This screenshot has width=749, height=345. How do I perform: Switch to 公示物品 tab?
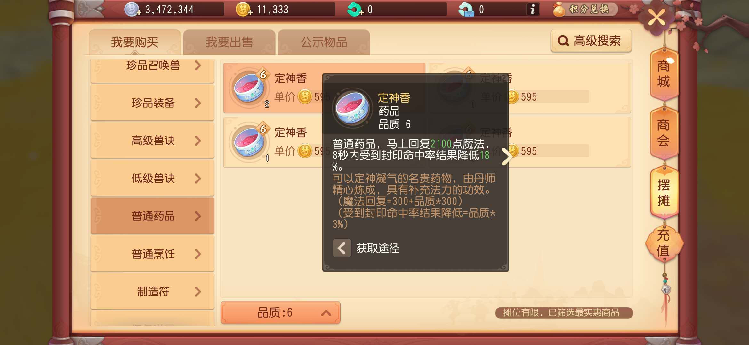tap(324, 42)
